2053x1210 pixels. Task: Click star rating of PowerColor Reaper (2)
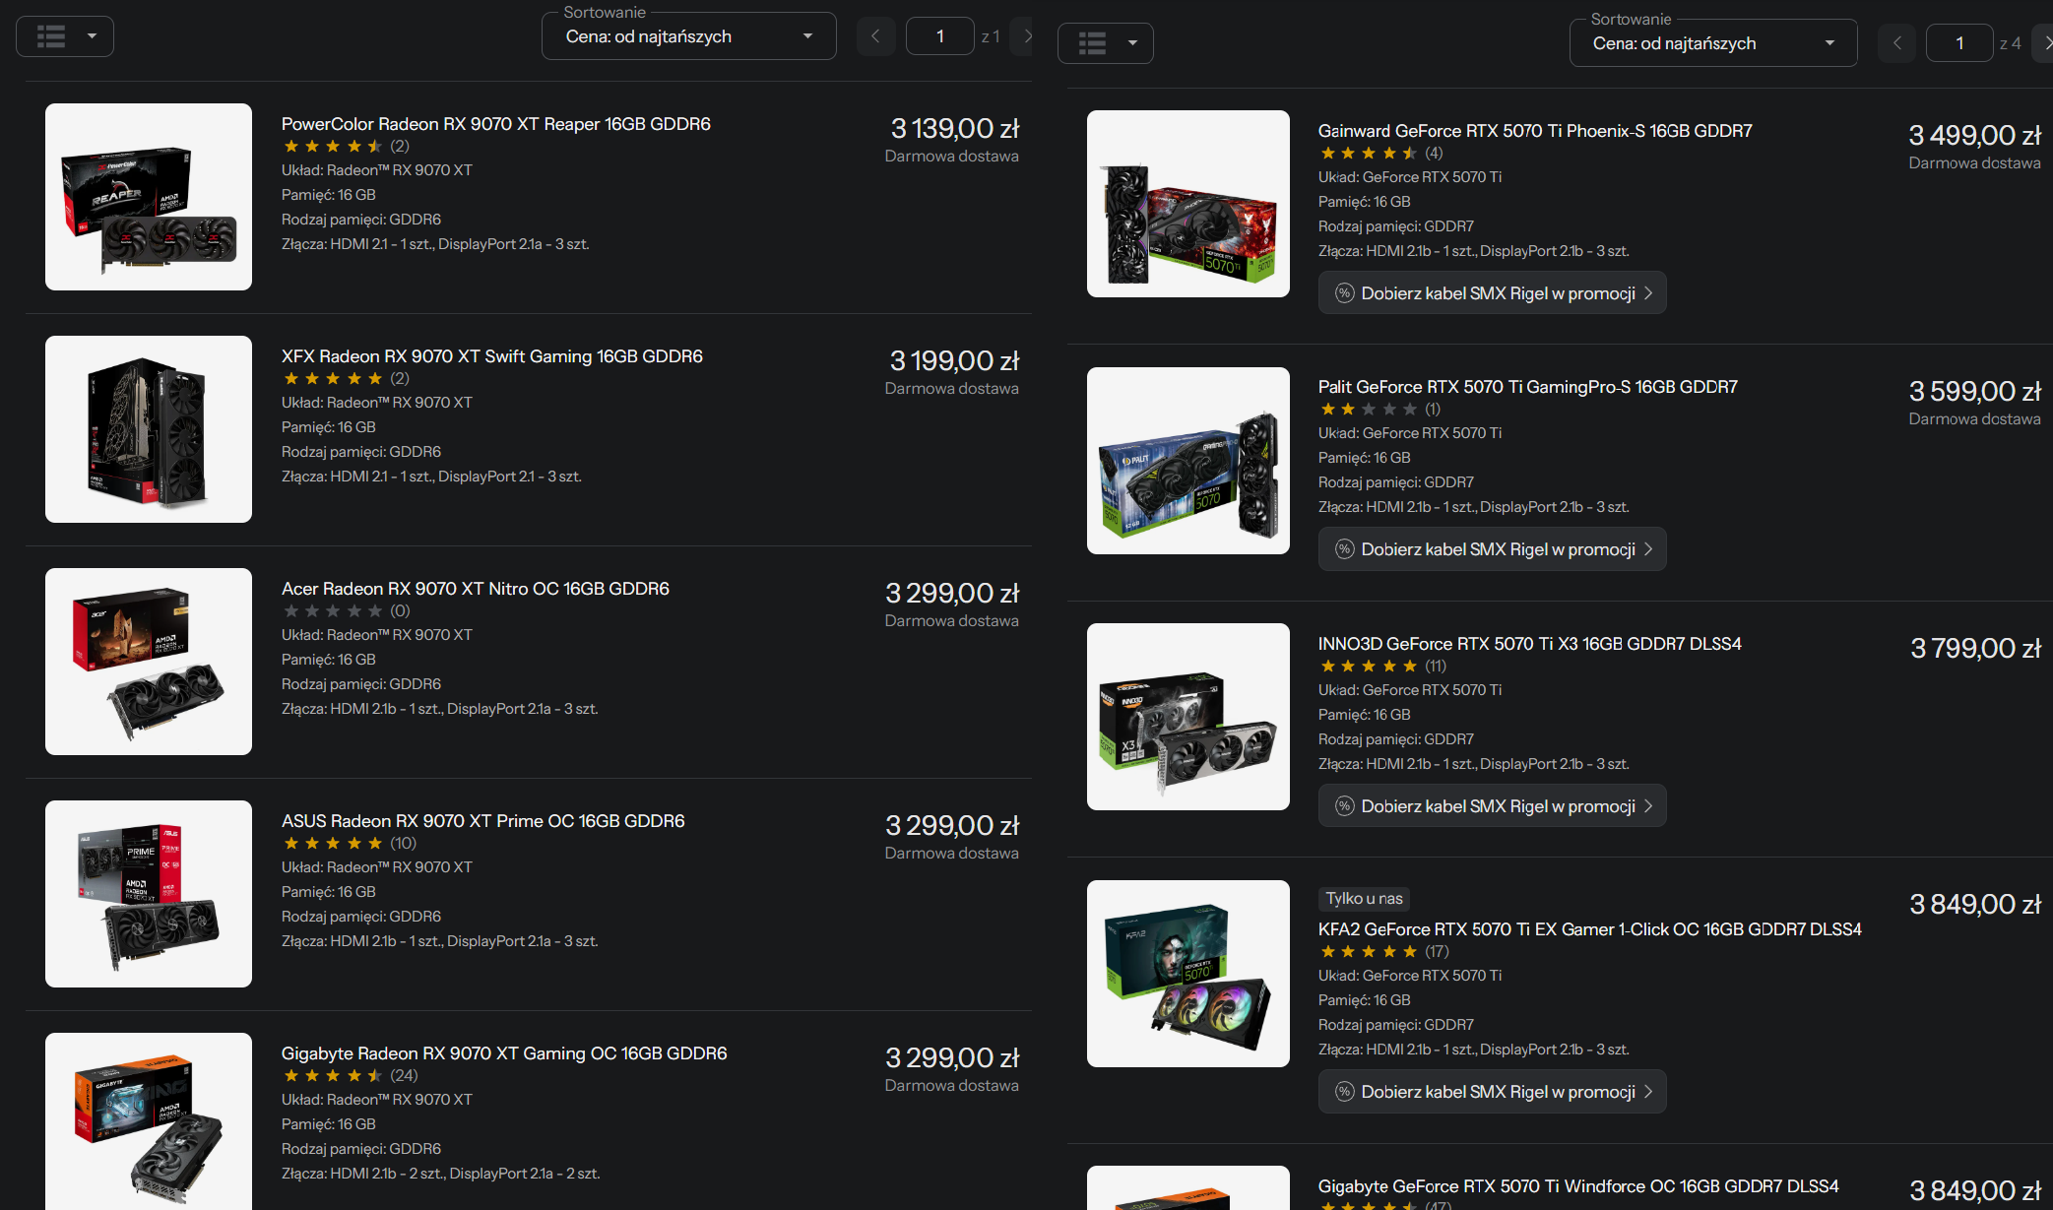[346, 147]
